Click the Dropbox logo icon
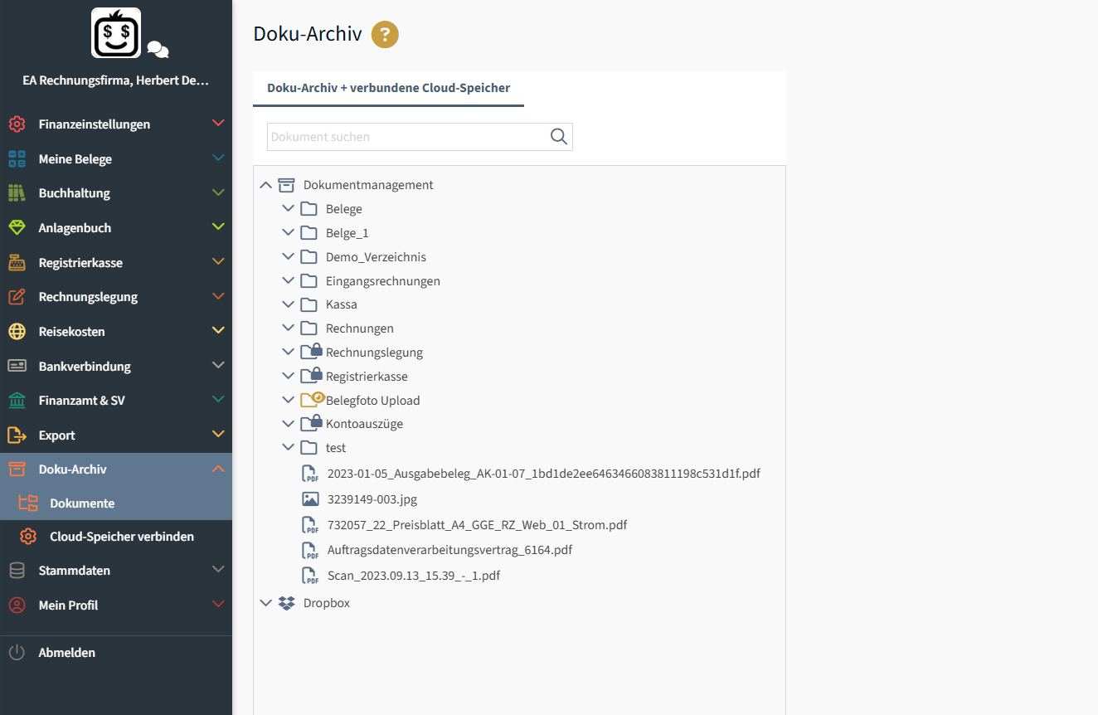 click(286, 603)
